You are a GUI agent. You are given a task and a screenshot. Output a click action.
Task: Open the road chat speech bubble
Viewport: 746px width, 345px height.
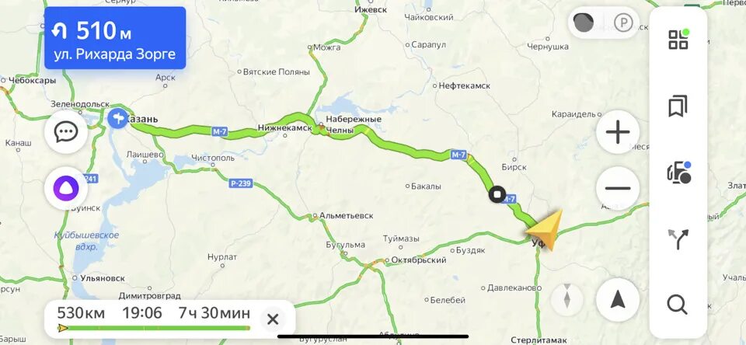coord(66,132)
